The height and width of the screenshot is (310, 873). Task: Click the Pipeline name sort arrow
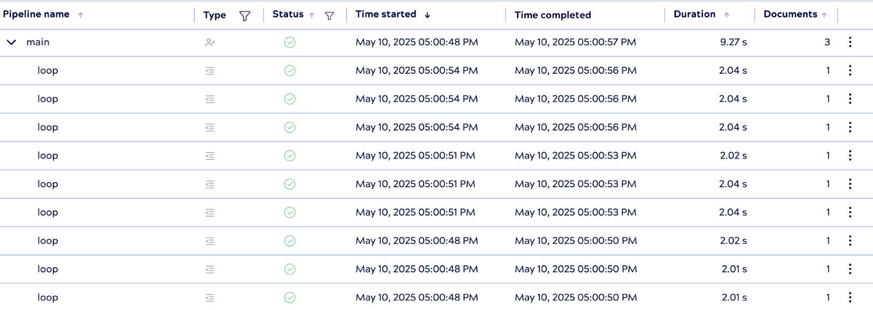(81, 15)
